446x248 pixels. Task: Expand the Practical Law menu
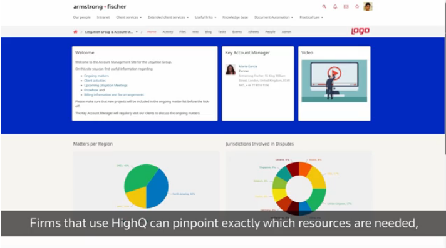(x=311, y=17)
